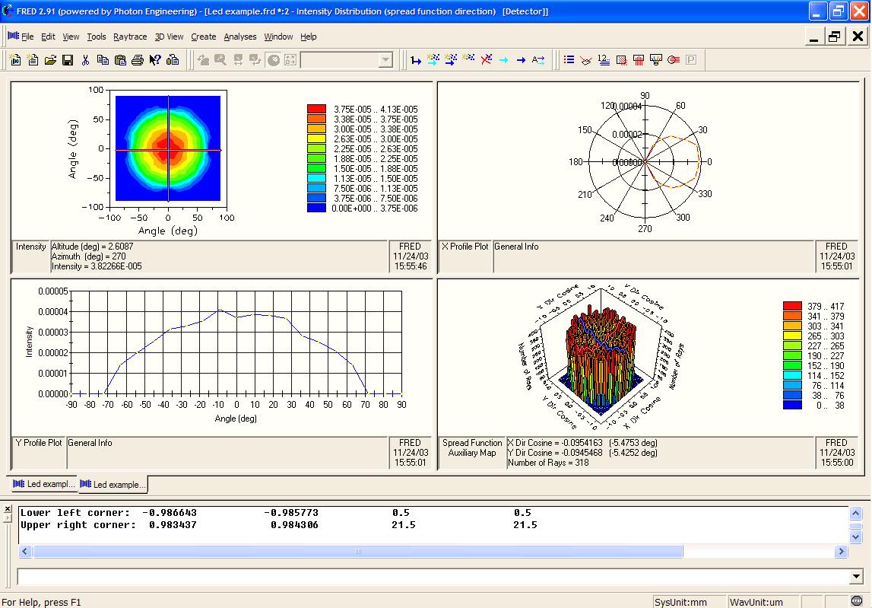Open the Tools menu
Screen dimensions: 872x608
pos(97,37)
